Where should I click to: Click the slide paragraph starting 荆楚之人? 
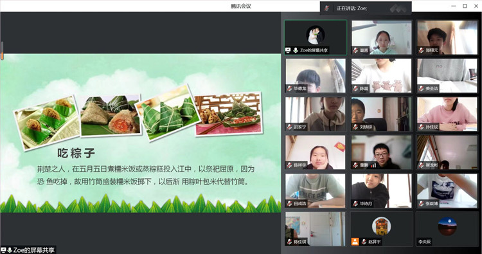click(146, 176)
